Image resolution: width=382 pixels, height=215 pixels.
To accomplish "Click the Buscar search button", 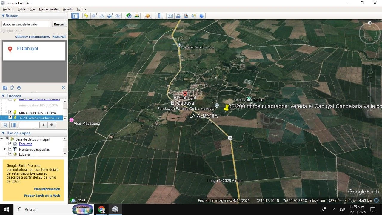I will pos(59,24).
